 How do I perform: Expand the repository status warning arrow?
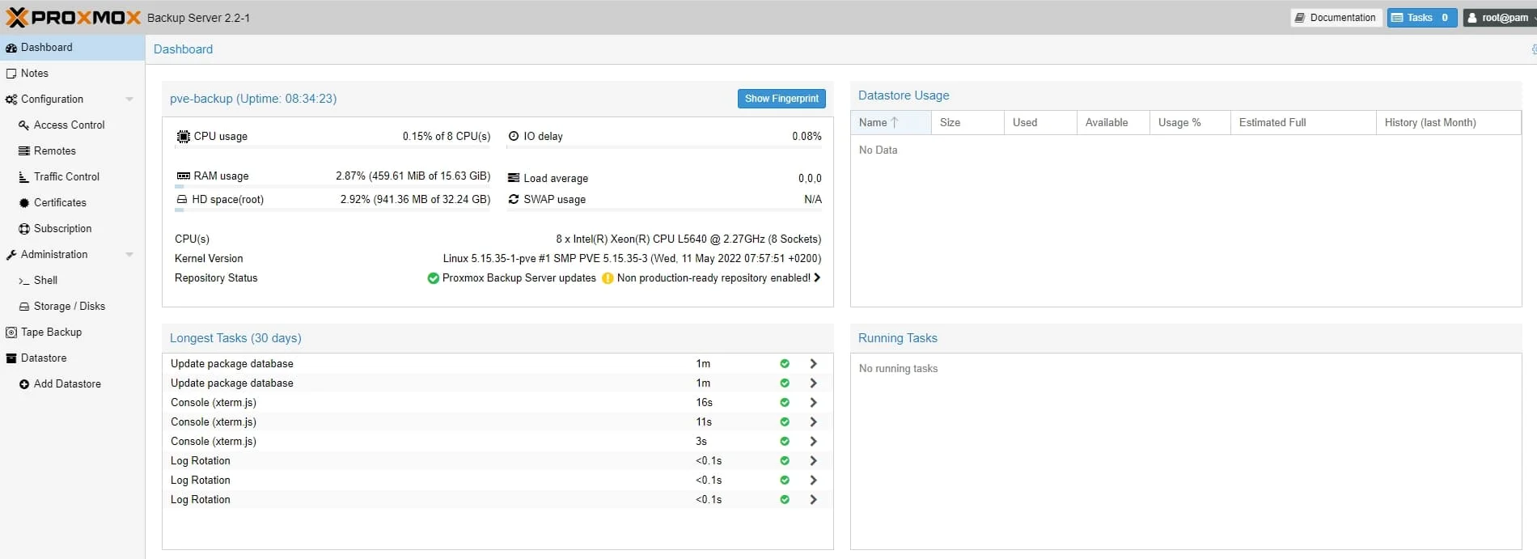click(817, 277)
